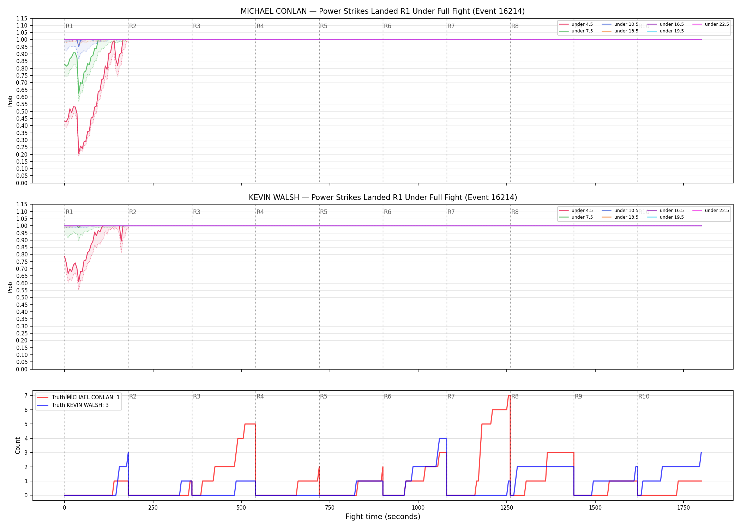Screen dimensions: 741x529
Task: Click the y-axis tick 7 in Count chart
Action: coord(26,396)
